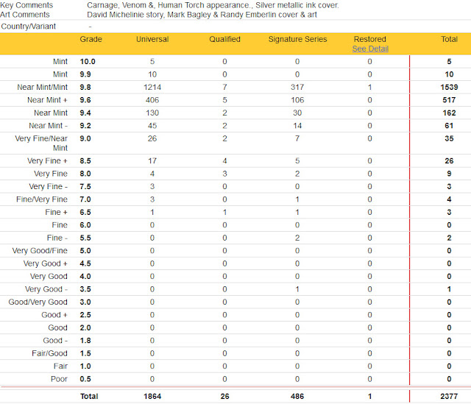Image resolution: width=471 pixels, height=404 pixels.
Task: Select the Very Good + label
Action: (x=46, y=263)
